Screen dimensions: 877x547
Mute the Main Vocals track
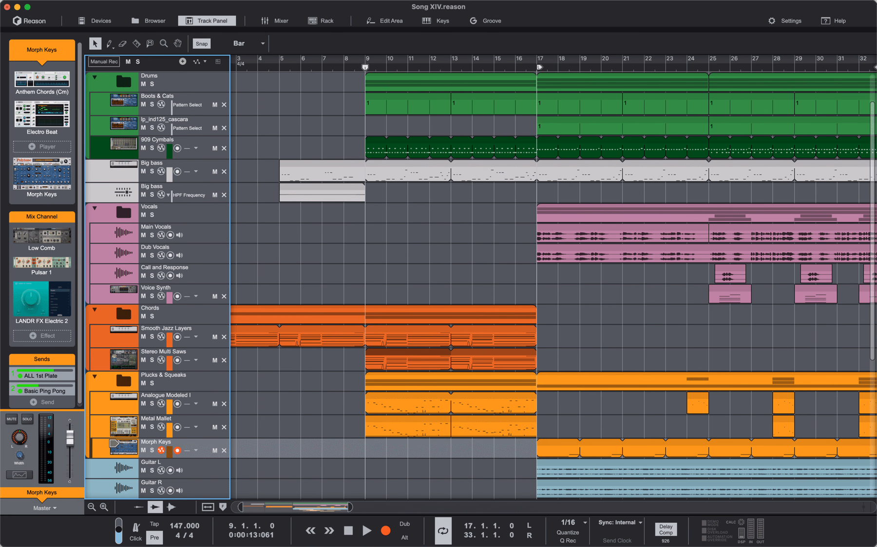click(x=143, y=235)
